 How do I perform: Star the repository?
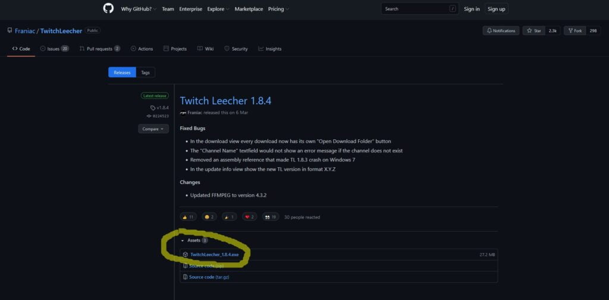[533, 31]
